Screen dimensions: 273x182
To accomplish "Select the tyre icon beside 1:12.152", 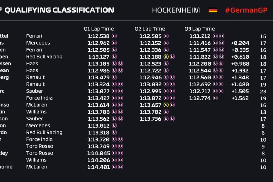I will coord(166,43).
